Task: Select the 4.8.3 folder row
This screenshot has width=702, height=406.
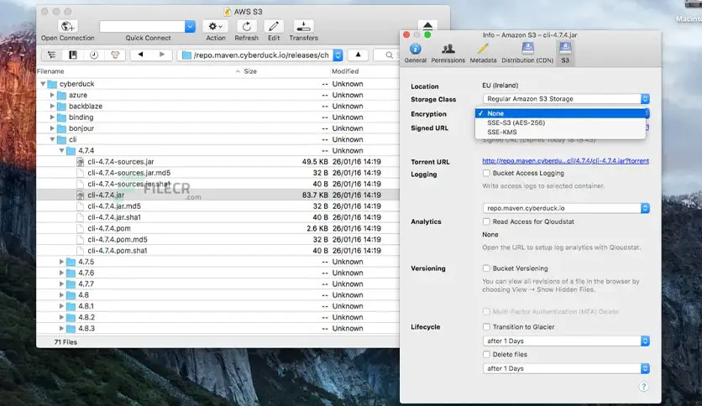Action: [217, 328]
